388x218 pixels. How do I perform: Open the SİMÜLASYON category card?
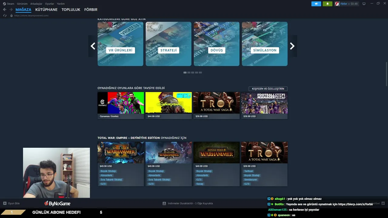265,44
